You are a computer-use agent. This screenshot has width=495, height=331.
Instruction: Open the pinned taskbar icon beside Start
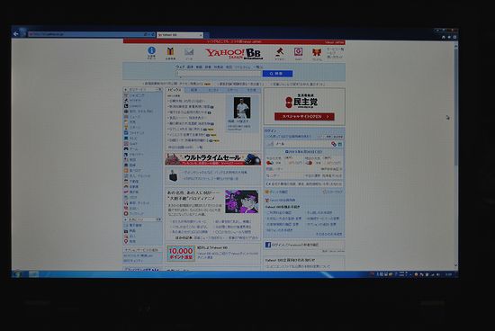[x=34, y=274]
